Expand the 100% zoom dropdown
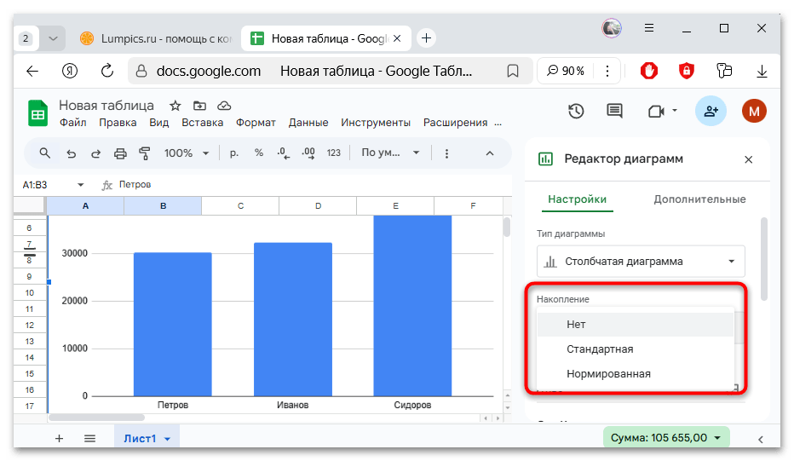Image resolution: width=794 pixels, height=461 pixels. pos(187,153)
